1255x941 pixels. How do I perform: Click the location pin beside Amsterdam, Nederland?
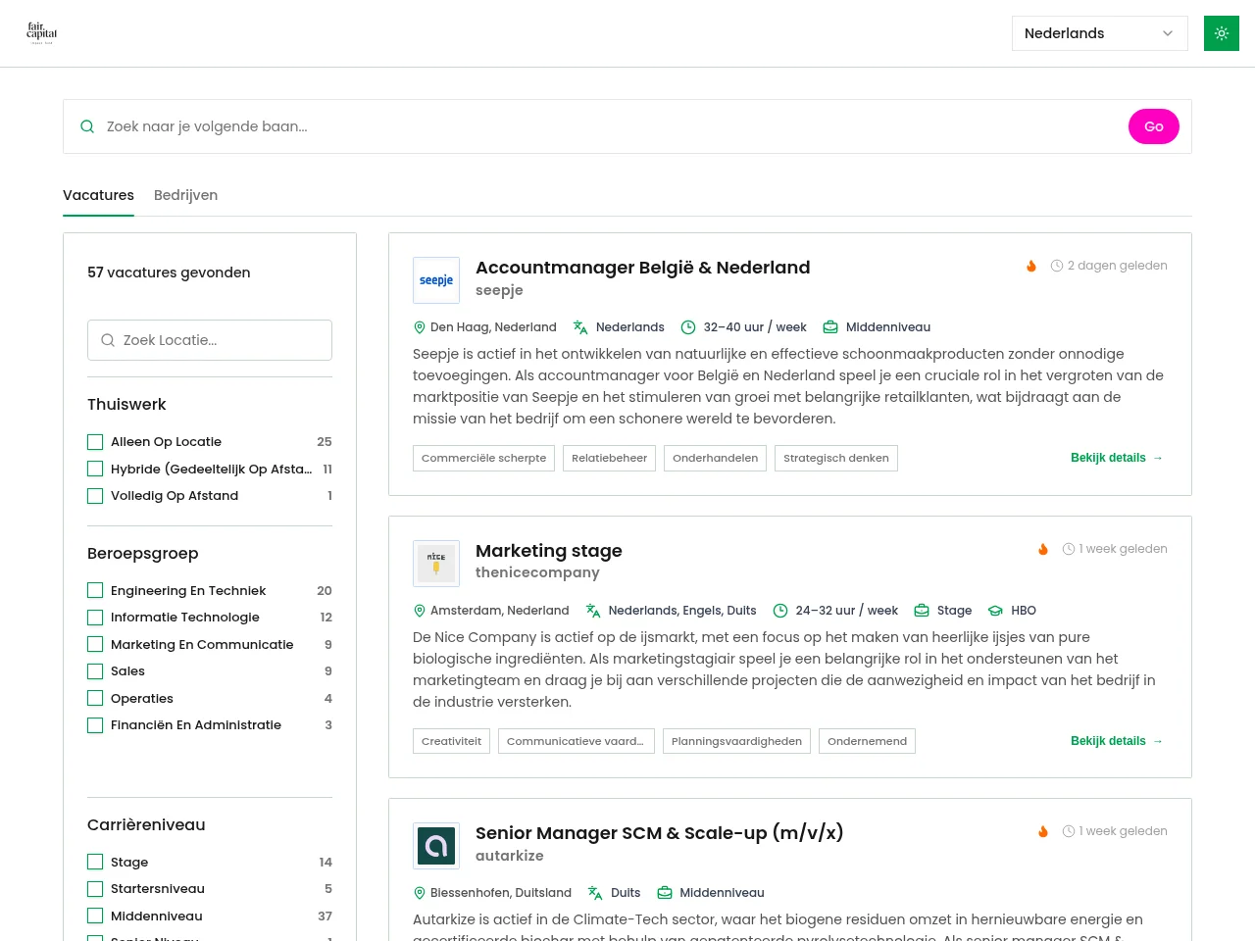coord(420,611)
